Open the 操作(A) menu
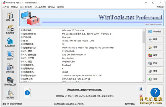 coord(61,7)
